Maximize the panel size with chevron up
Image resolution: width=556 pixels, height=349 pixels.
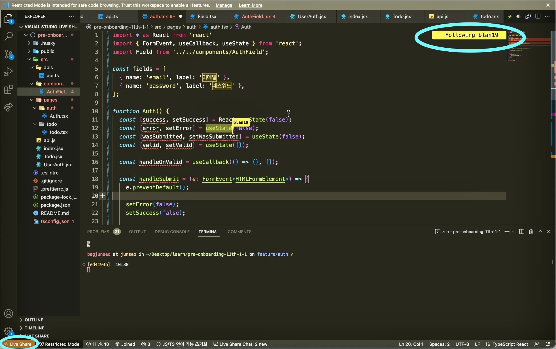click(540, 232)
